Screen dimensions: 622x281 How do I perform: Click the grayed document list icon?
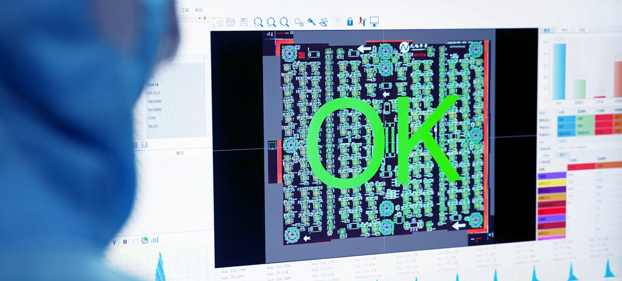point(338,21)
